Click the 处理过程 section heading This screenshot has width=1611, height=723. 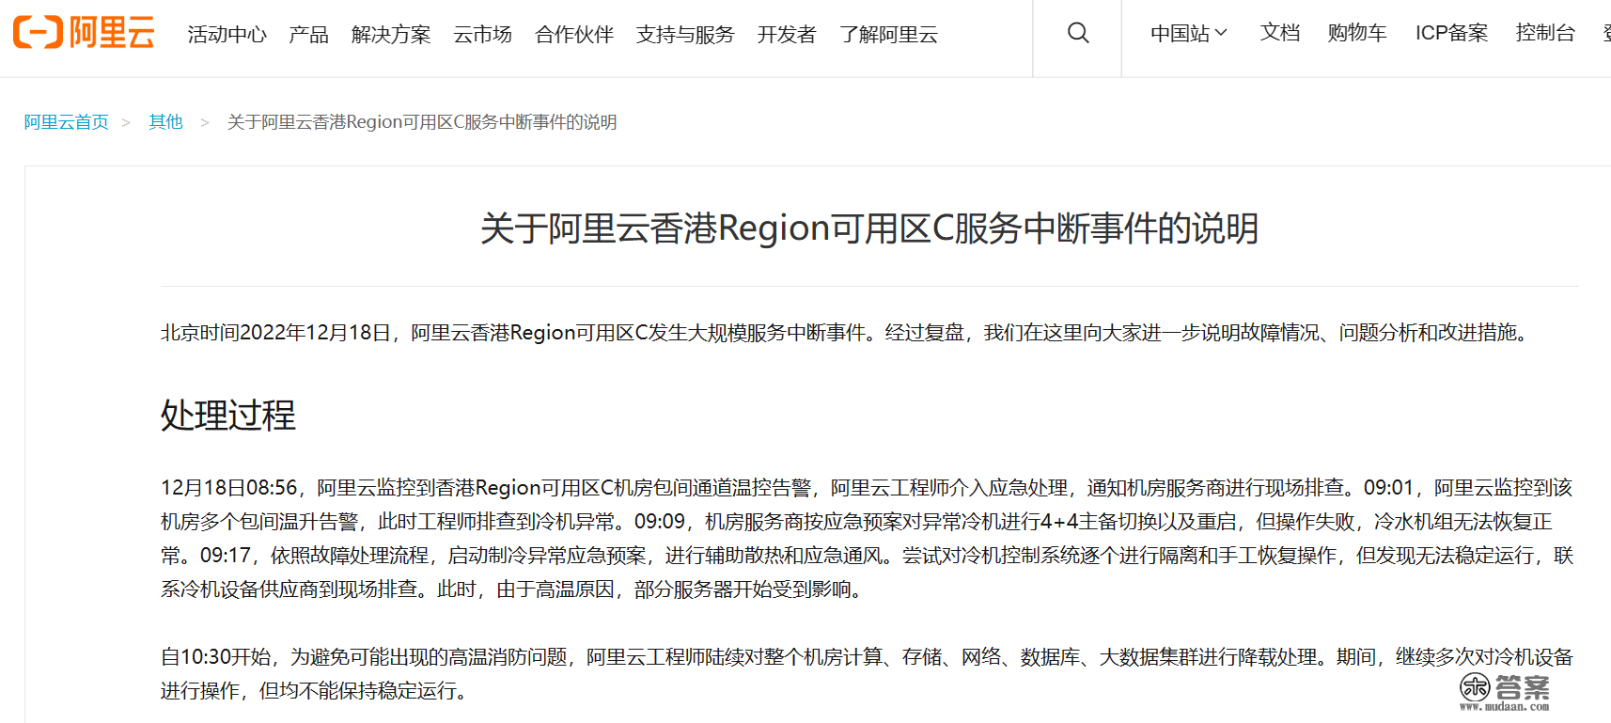[x=228, y=415]
